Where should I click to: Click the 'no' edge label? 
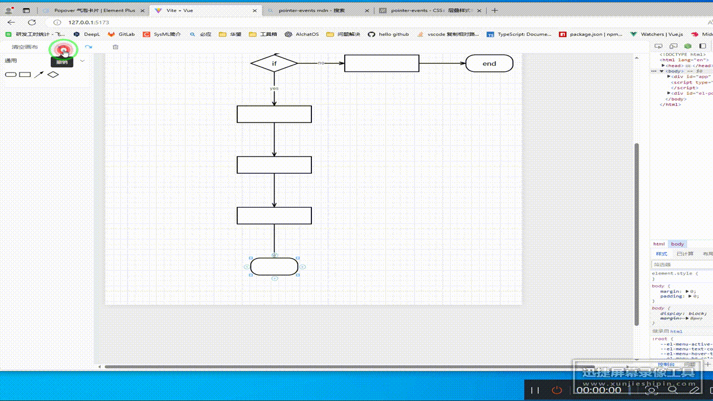(321, 63)
